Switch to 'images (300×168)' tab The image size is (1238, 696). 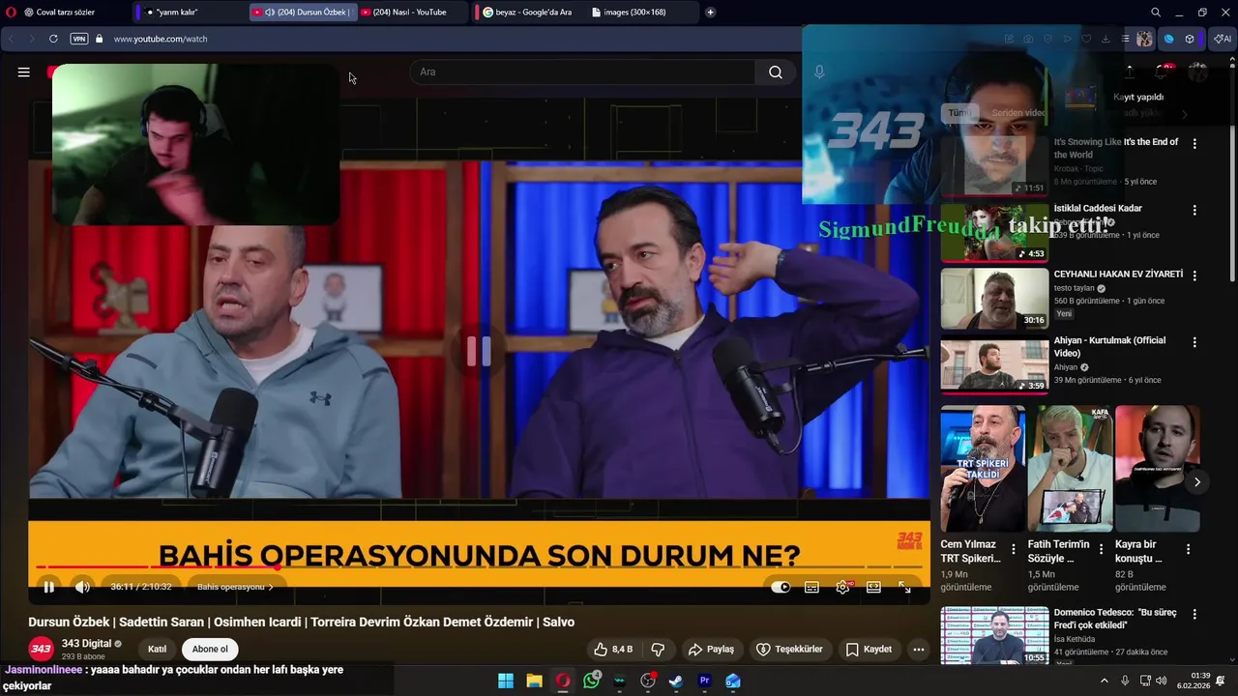642,13
